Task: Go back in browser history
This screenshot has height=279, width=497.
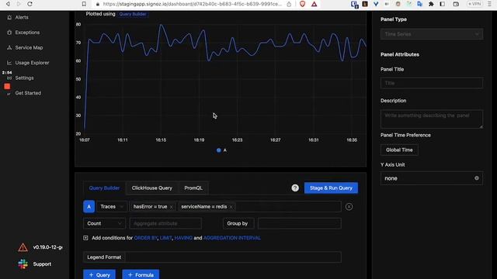Action: pyautogui.click(x=8, y=4)
